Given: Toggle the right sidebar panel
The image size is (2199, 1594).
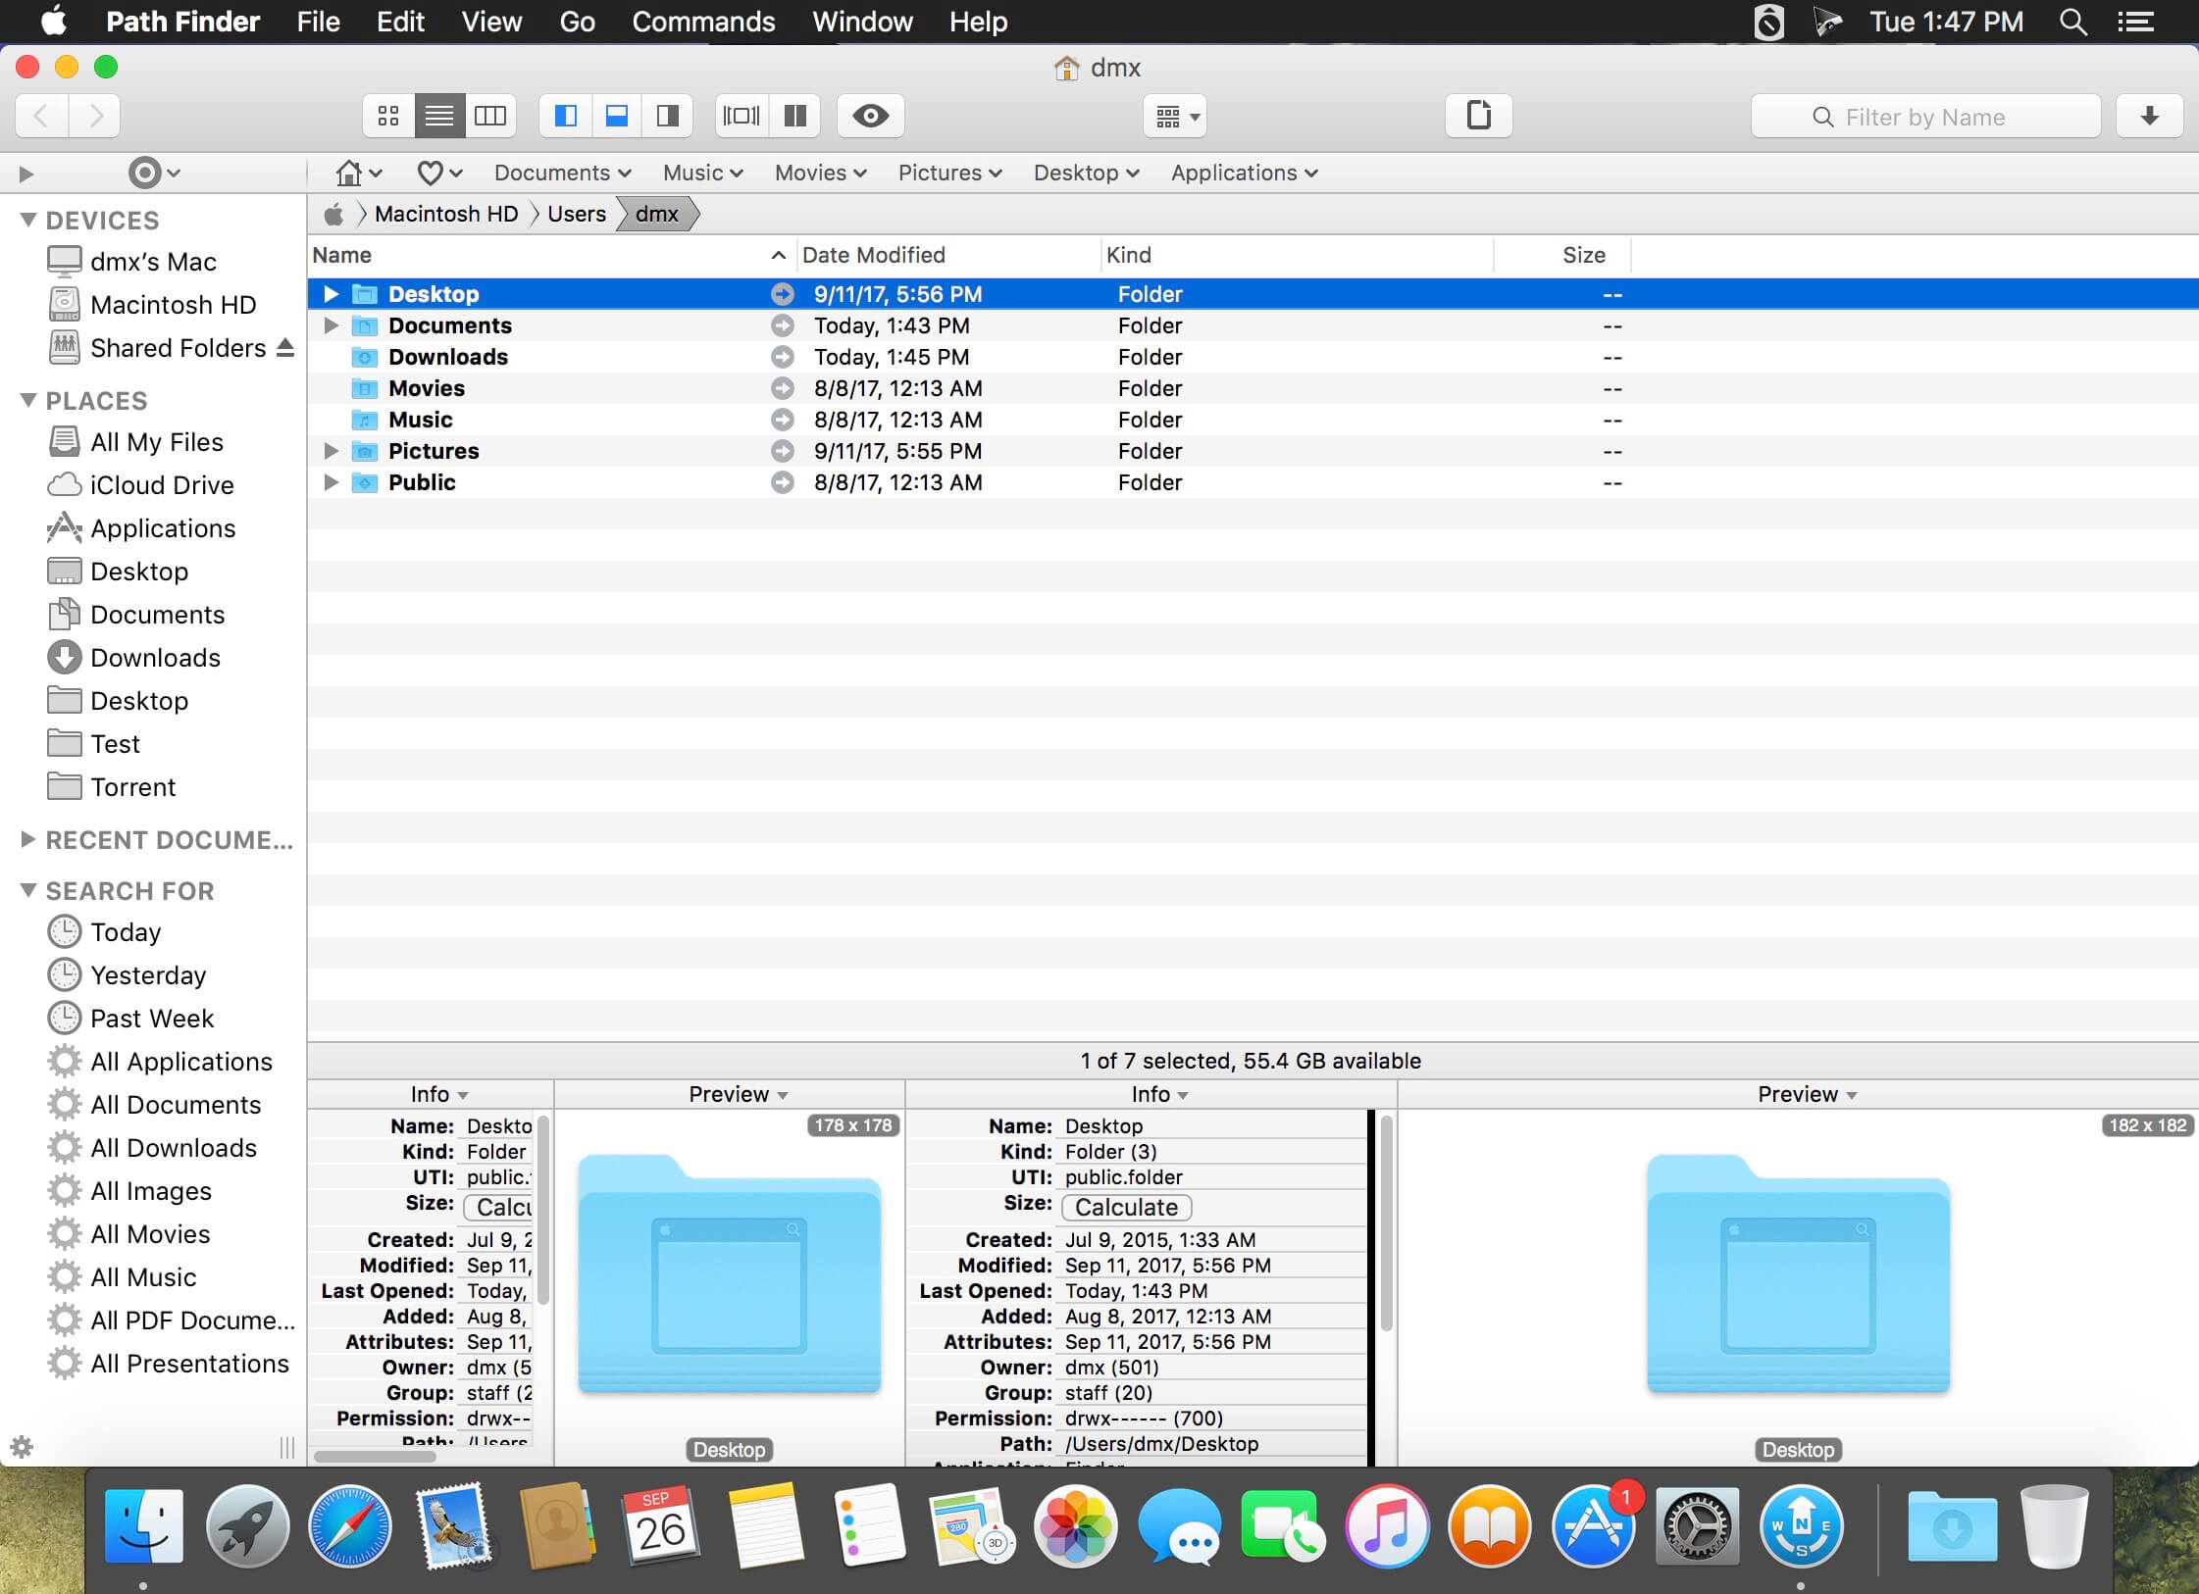Looking at the screenshot, I should coord(668,116).
